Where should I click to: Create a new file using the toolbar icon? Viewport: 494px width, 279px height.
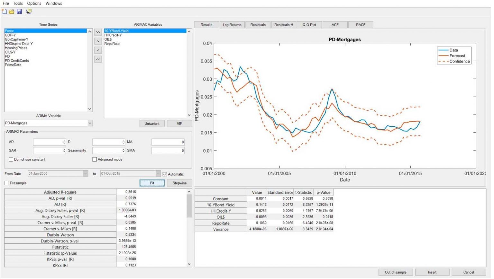click(x=5, y=11)
